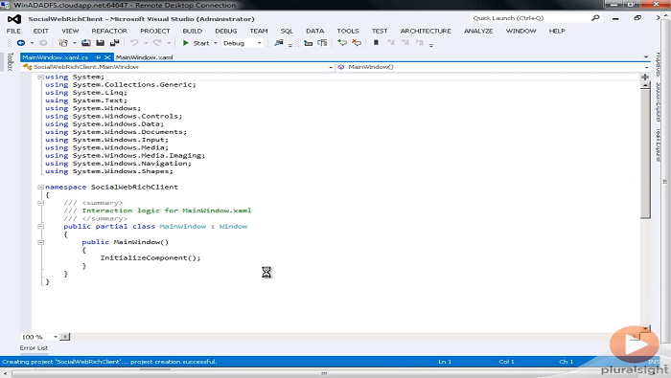Click the Find in Files toolbar icon
The image size is (671, 378).
[x=279, y=43]
